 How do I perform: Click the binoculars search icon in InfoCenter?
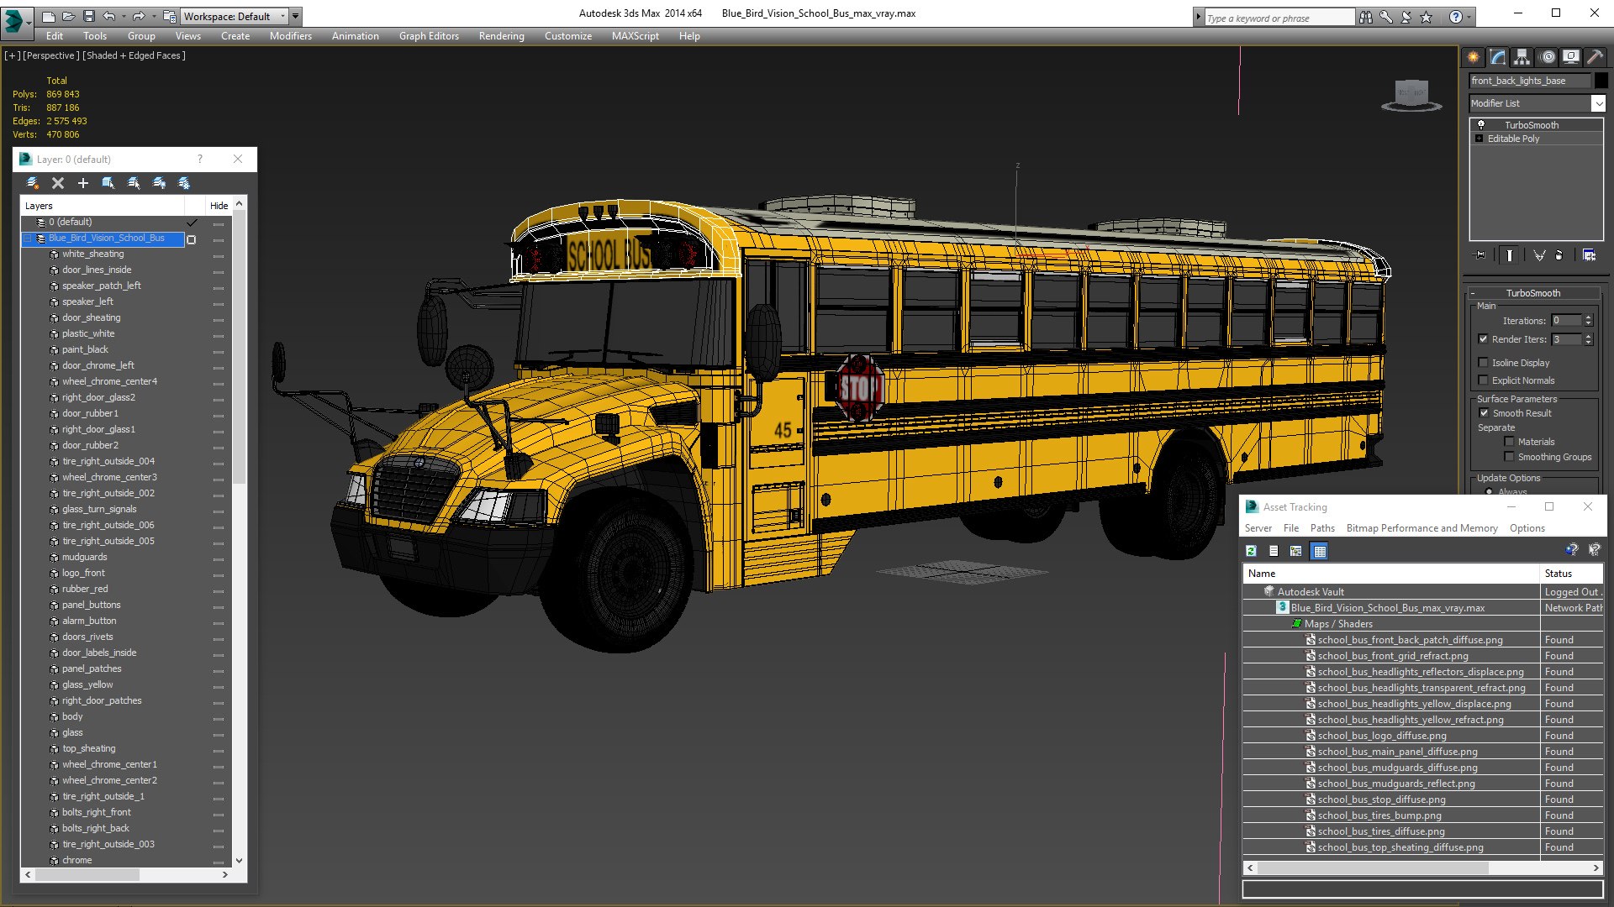coord(1366,17)
